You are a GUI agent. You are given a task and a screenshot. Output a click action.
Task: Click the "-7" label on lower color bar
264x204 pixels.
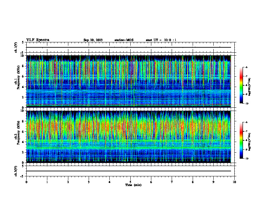click(x=246, y=131)
